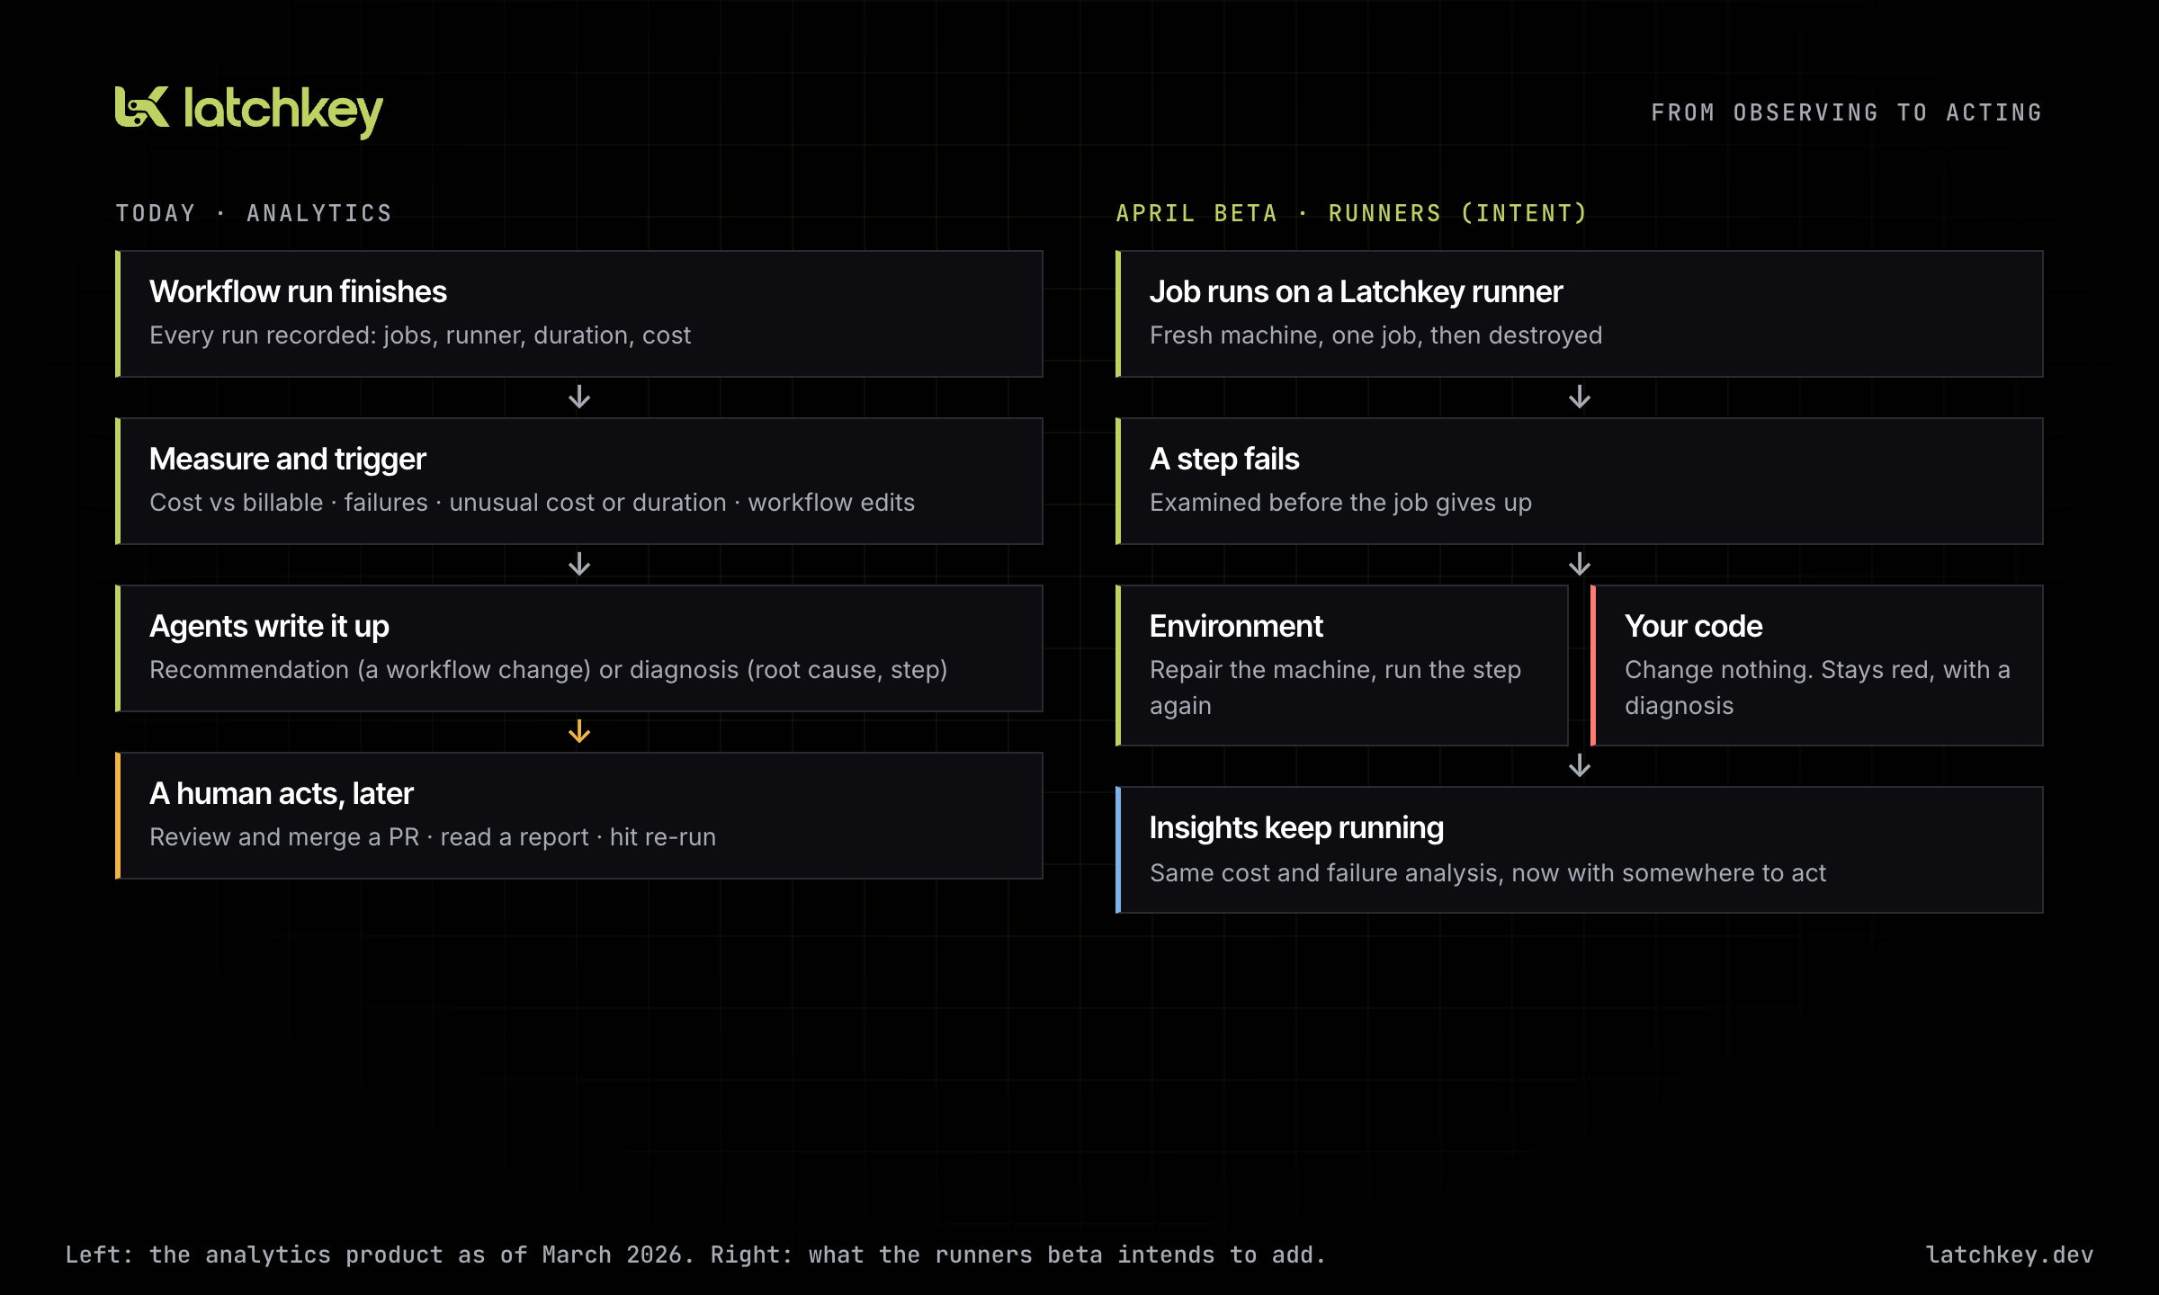2159x1295 pixels.
Task: Click the arrow below 'Measure and trigger' card
Action: [579, 564]
